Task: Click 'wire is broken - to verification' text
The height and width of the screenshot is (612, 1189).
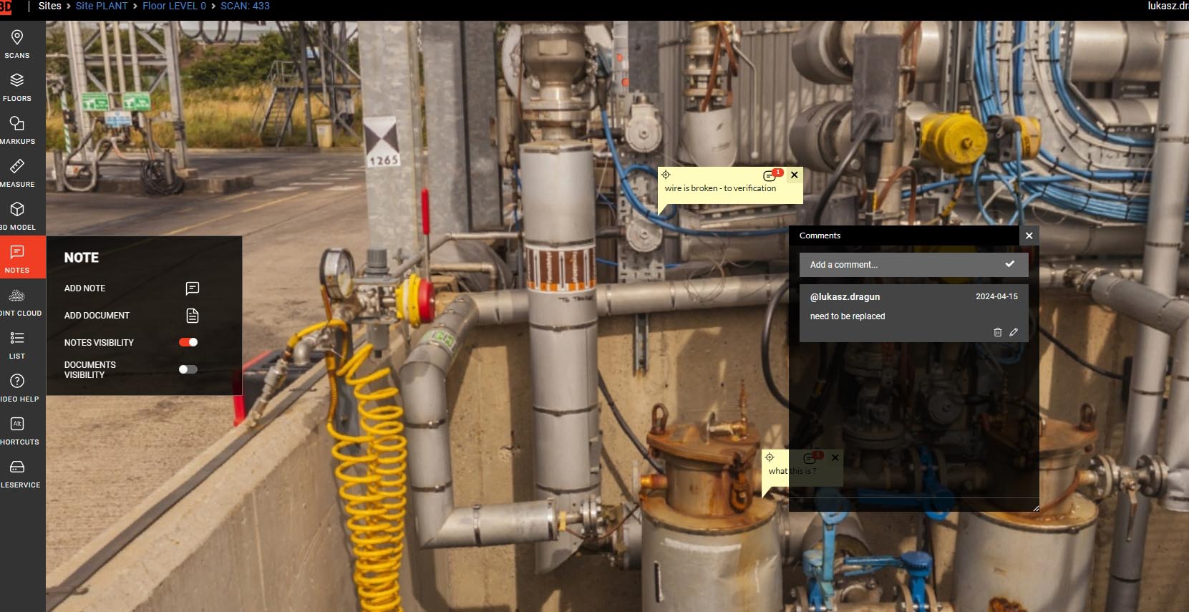Action: 720,188
